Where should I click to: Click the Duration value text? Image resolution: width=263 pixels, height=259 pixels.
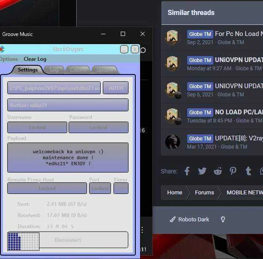pyautogui.click(x=60, y=226)
